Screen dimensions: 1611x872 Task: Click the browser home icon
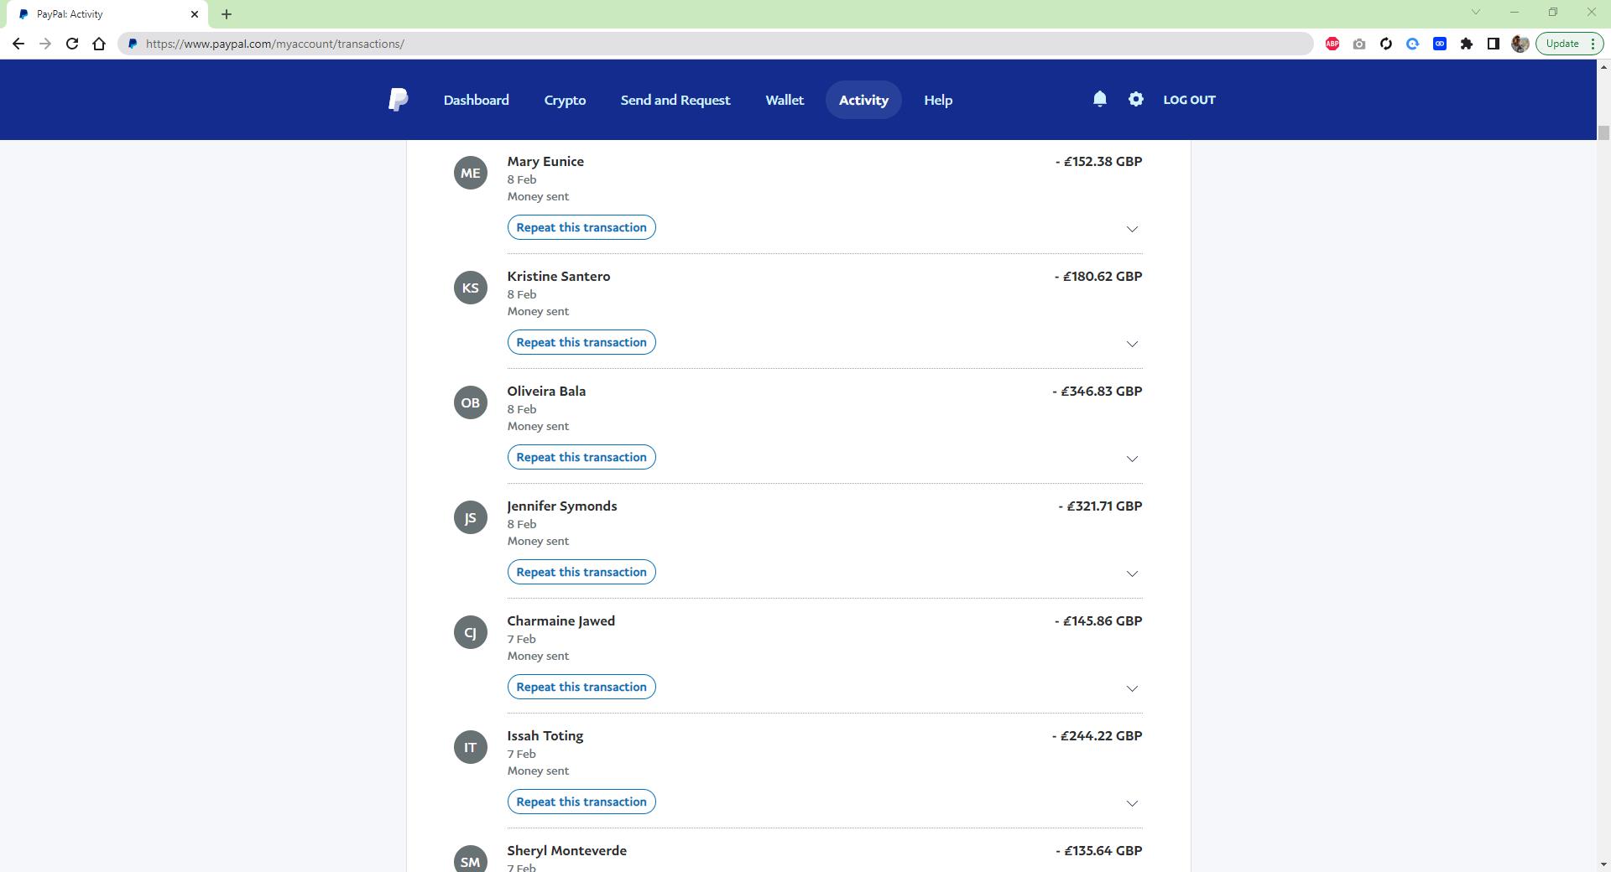pos(99,44)
